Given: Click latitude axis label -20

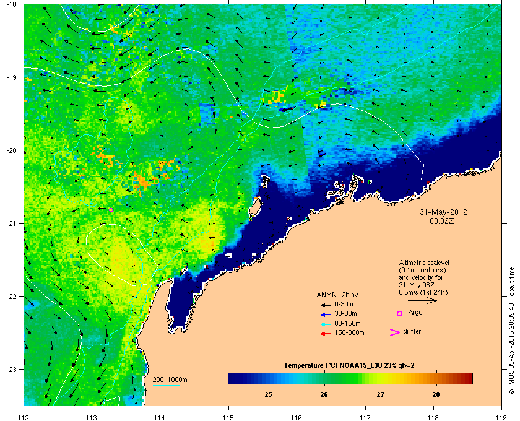Looking at the screenshot, I should pyautogui.click(x=11, y=150).
